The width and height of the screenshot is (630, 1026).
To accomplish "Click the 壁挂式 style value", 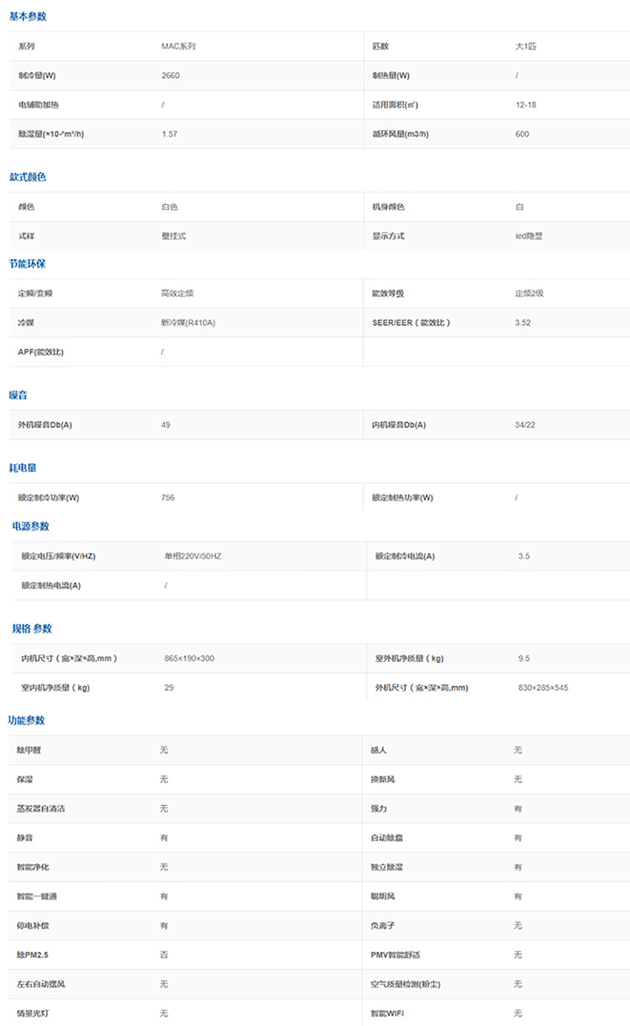I will pos(173,236).
